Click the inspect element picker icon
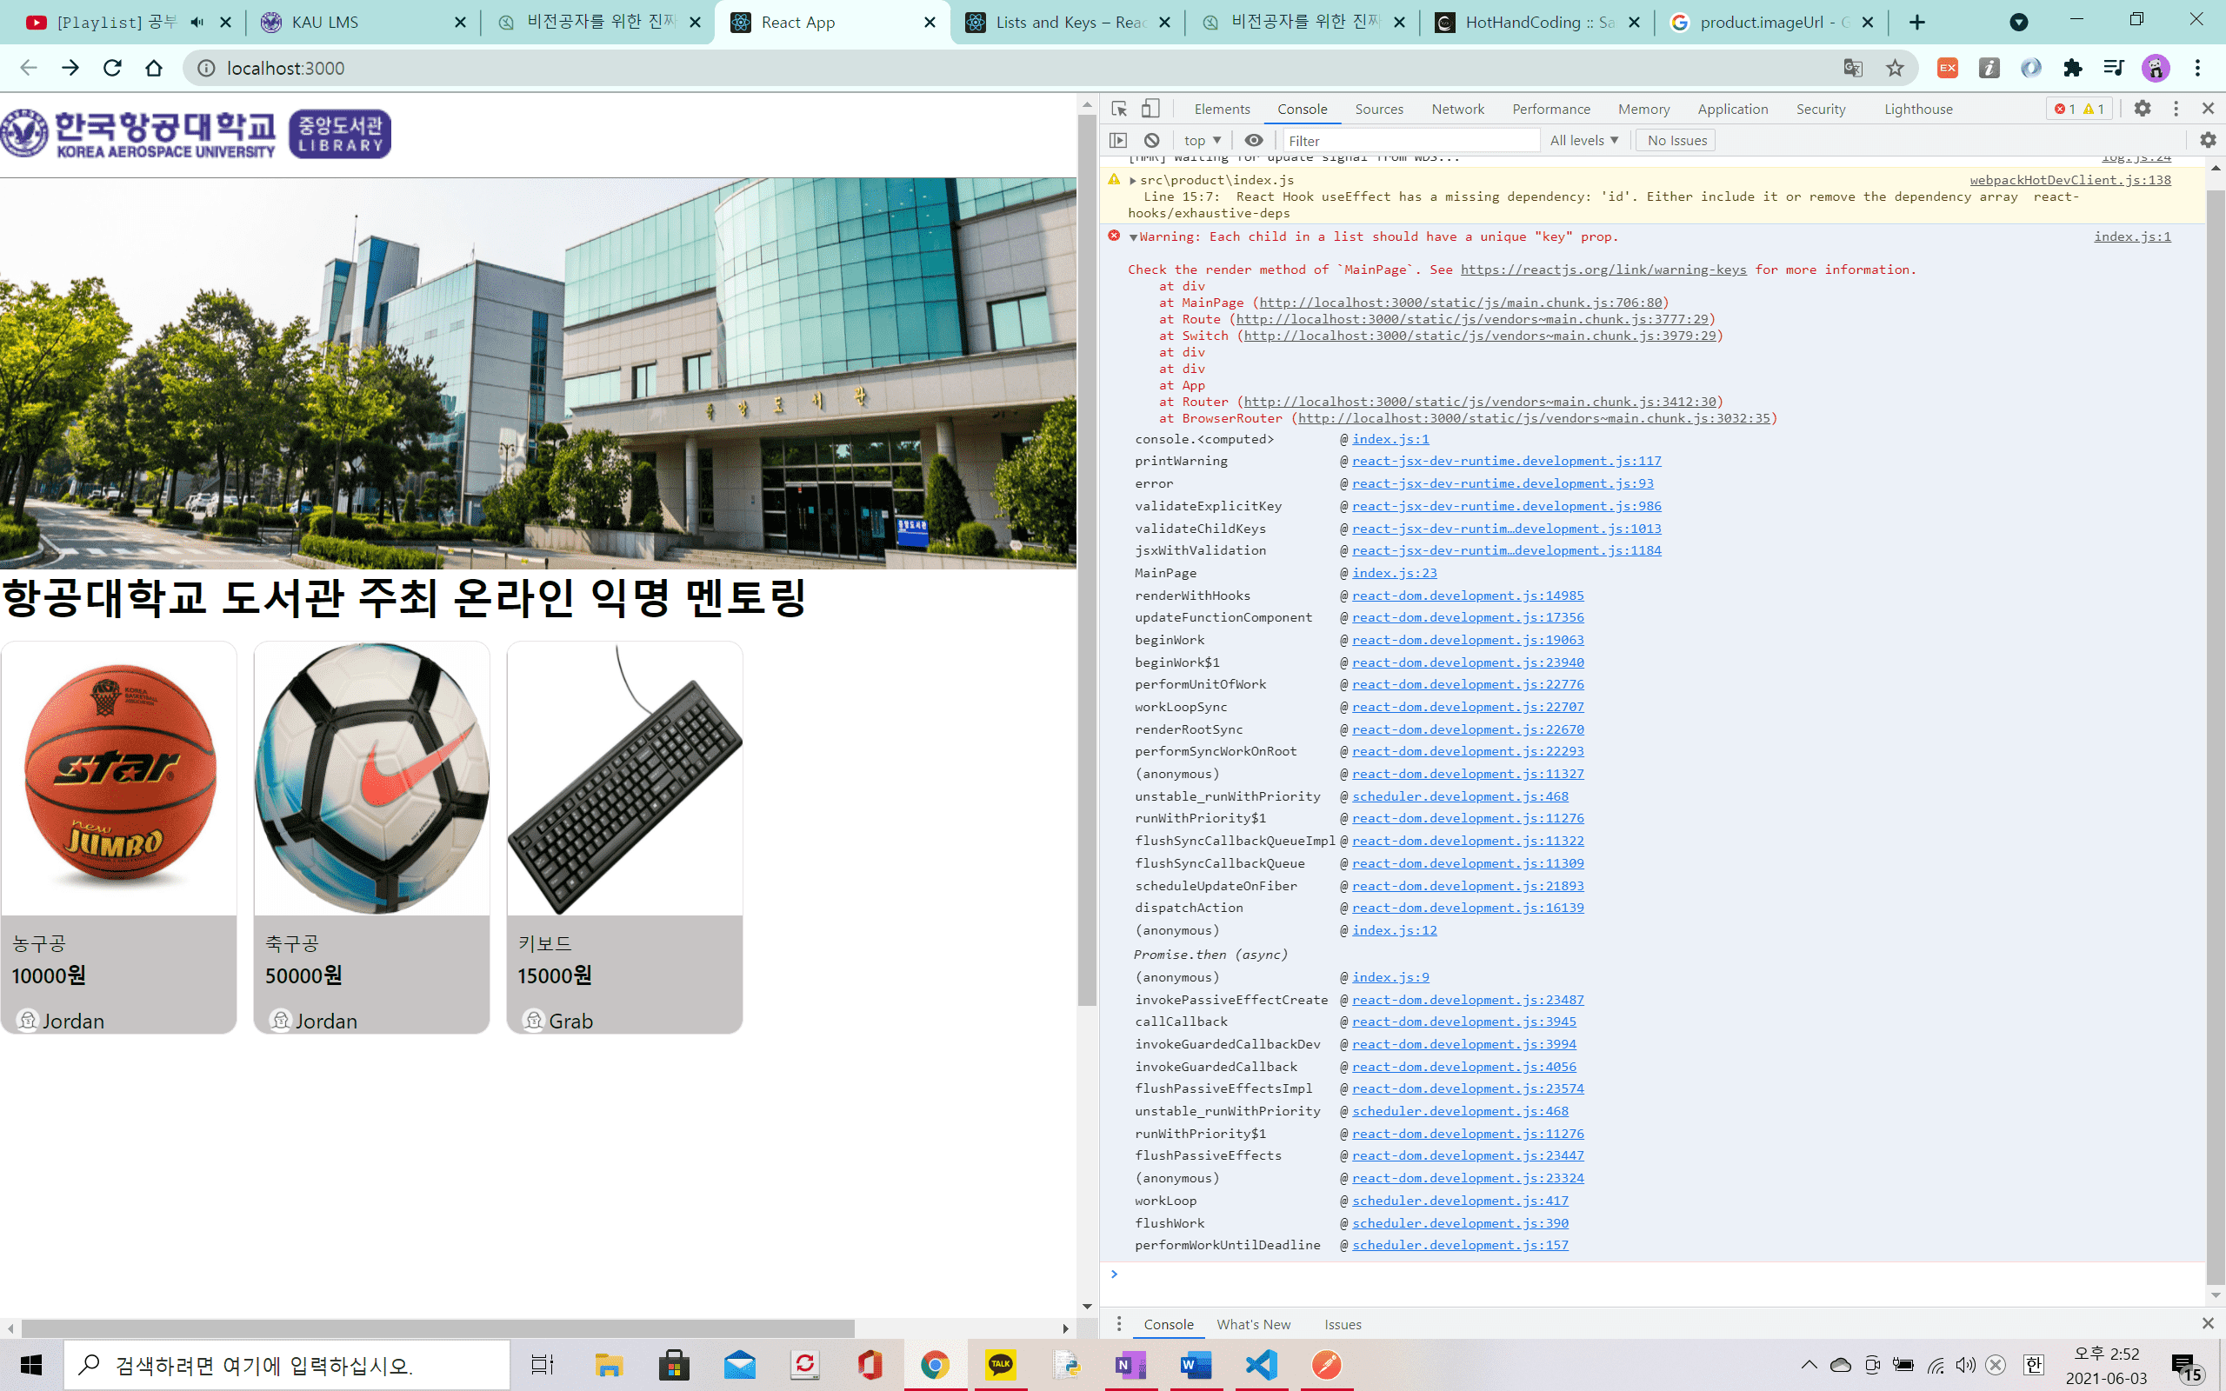This screenshot has width=2226, height=1391. [x=1119, y=109]
